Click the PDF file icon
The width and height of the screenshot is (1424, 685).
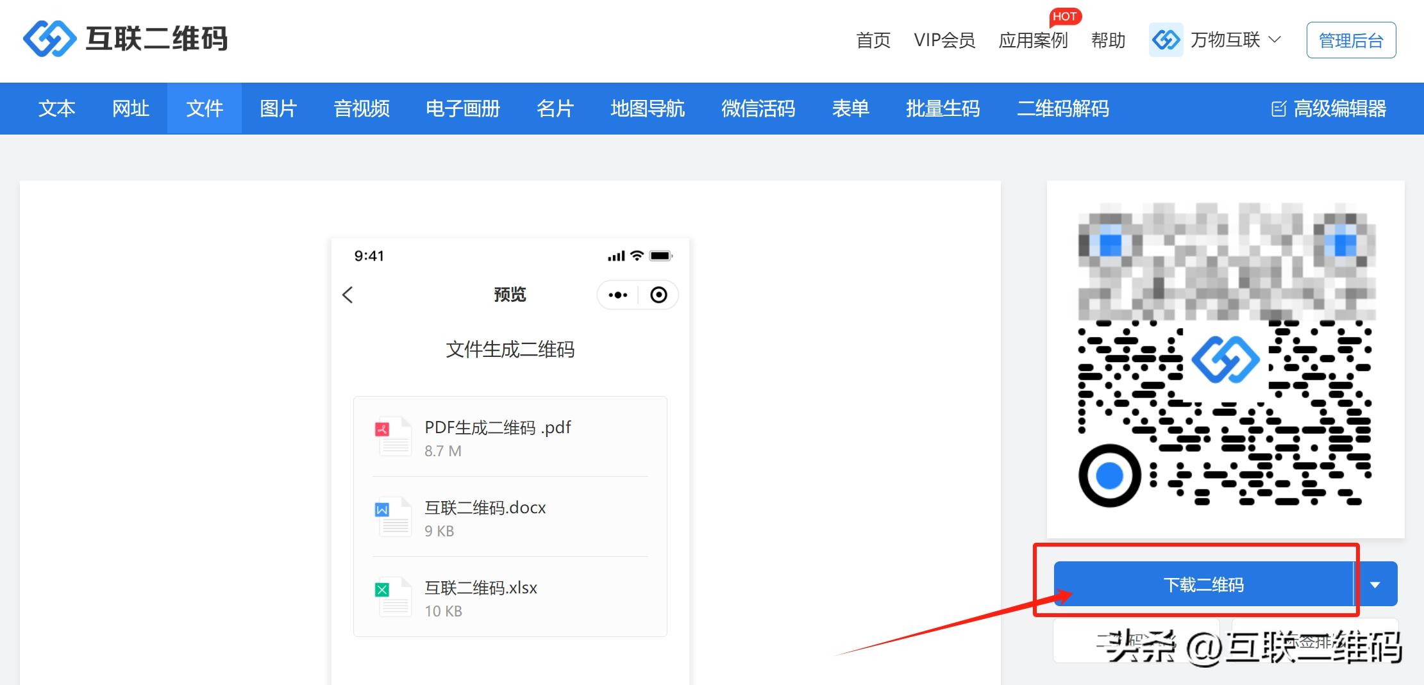[392, 436]
